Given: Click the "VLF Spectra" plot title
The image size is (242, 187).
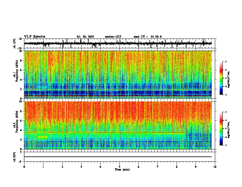Looking at the screenshot, I should pos(35,37).
